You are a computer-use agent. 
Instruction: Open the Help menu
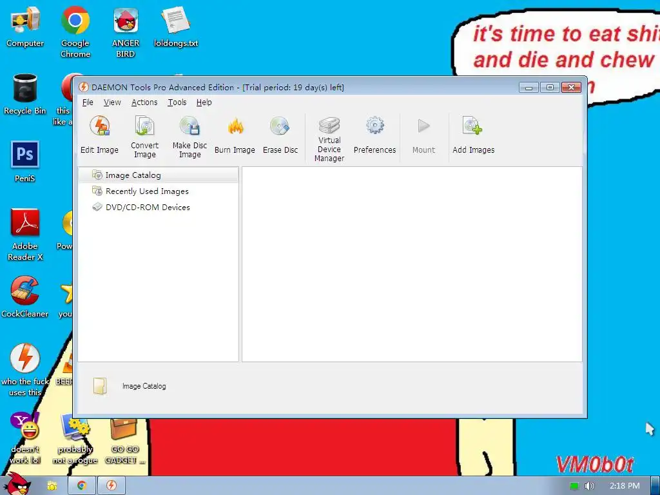click(x=204, y=102)
